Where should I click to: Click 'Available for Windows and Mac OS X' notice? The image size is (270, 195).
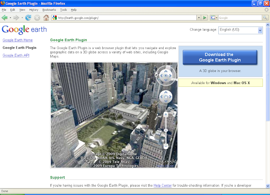coord(221,83)
